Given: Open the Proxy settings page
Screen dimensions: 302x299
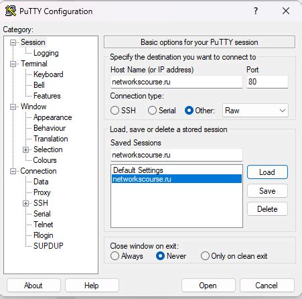Looking at the screenshot, I should pyautogui.click(x=42, y=192).
